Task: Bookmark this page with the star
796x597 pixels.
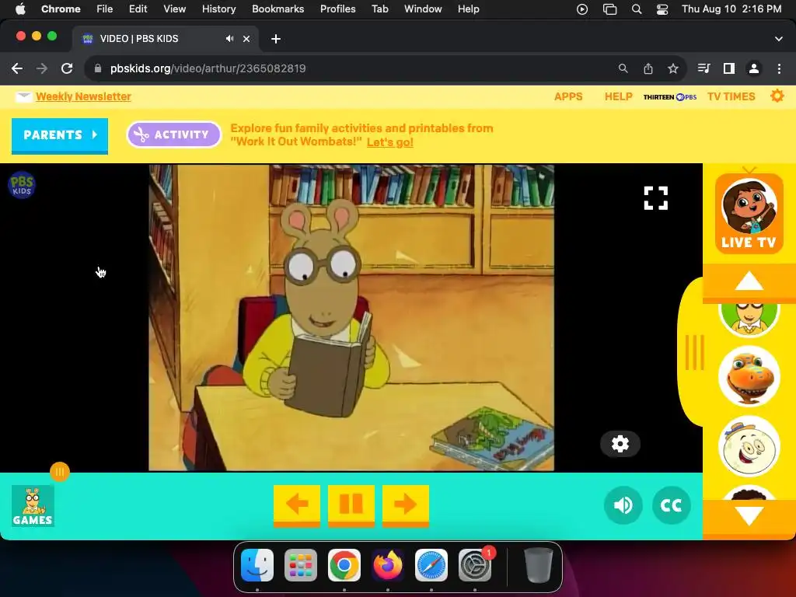Action: [x=673, y=68]
